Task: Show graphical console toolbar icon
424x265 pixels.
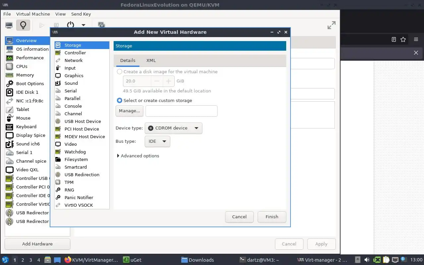Action: coord(9,25)
